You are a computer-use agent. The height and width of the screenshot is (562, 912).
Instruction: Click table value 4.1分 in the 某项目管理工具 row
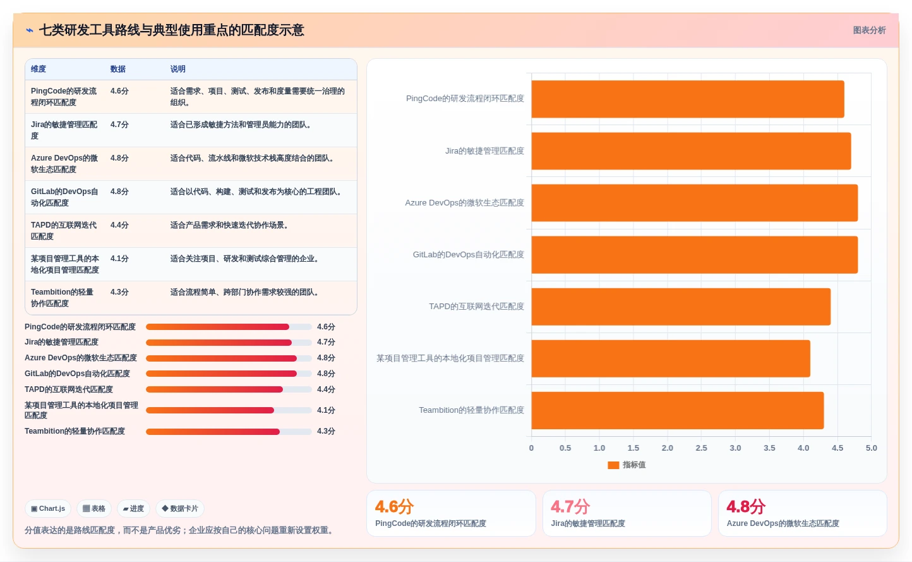(x=119, y=259)
